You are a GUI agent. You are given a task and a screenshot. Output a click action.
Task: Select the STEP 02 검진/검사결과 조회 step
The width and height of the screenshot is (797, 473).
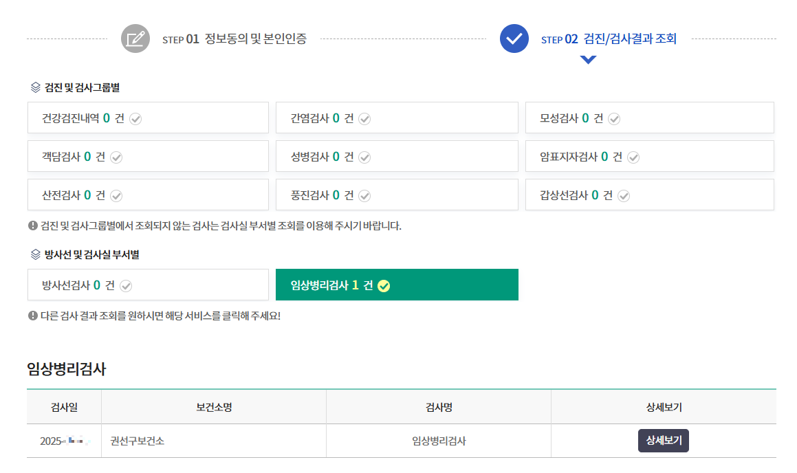click(x=608, y=39)
